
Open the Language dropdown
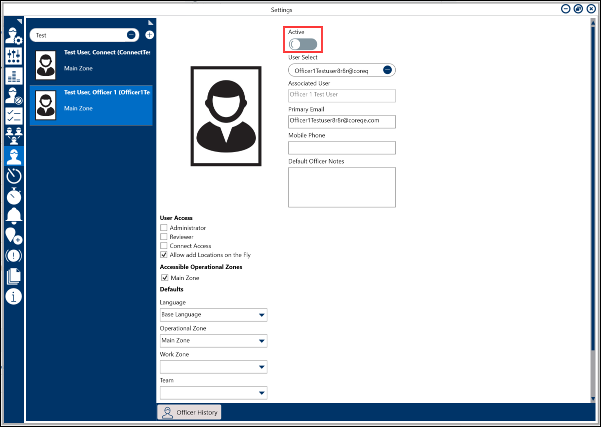click(213, 315)
